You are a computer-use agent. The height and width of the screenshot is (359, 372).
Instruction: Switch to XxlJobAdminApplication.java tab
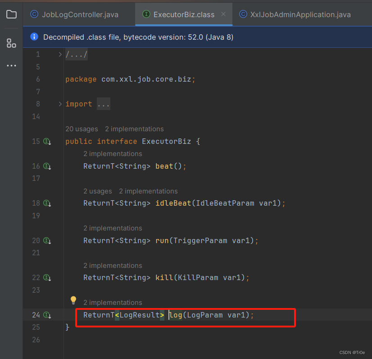point(300,14)
